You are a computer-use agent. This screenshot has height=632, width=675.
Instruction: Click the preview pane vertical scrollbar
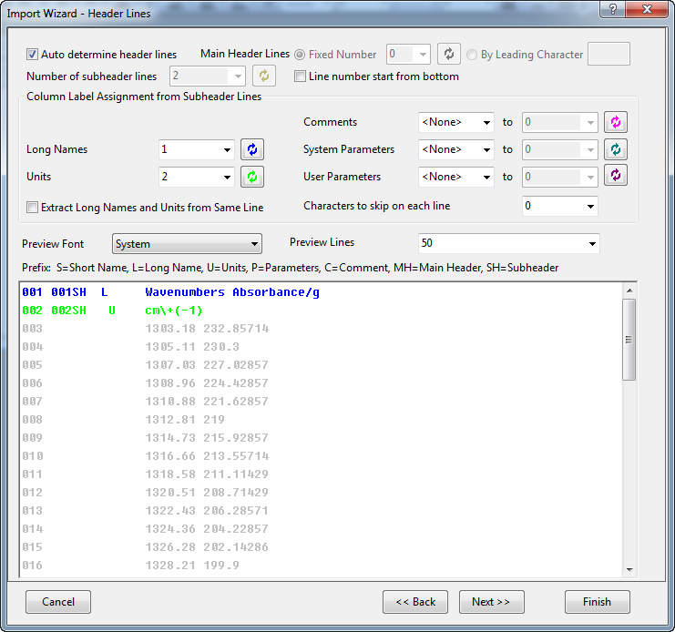(x=629, y=339)
